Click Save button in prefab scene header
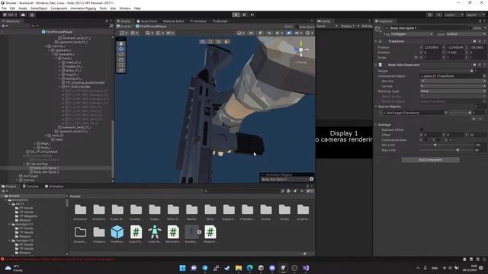Screen dimensions: 488x274 click(x=288, y=27)
